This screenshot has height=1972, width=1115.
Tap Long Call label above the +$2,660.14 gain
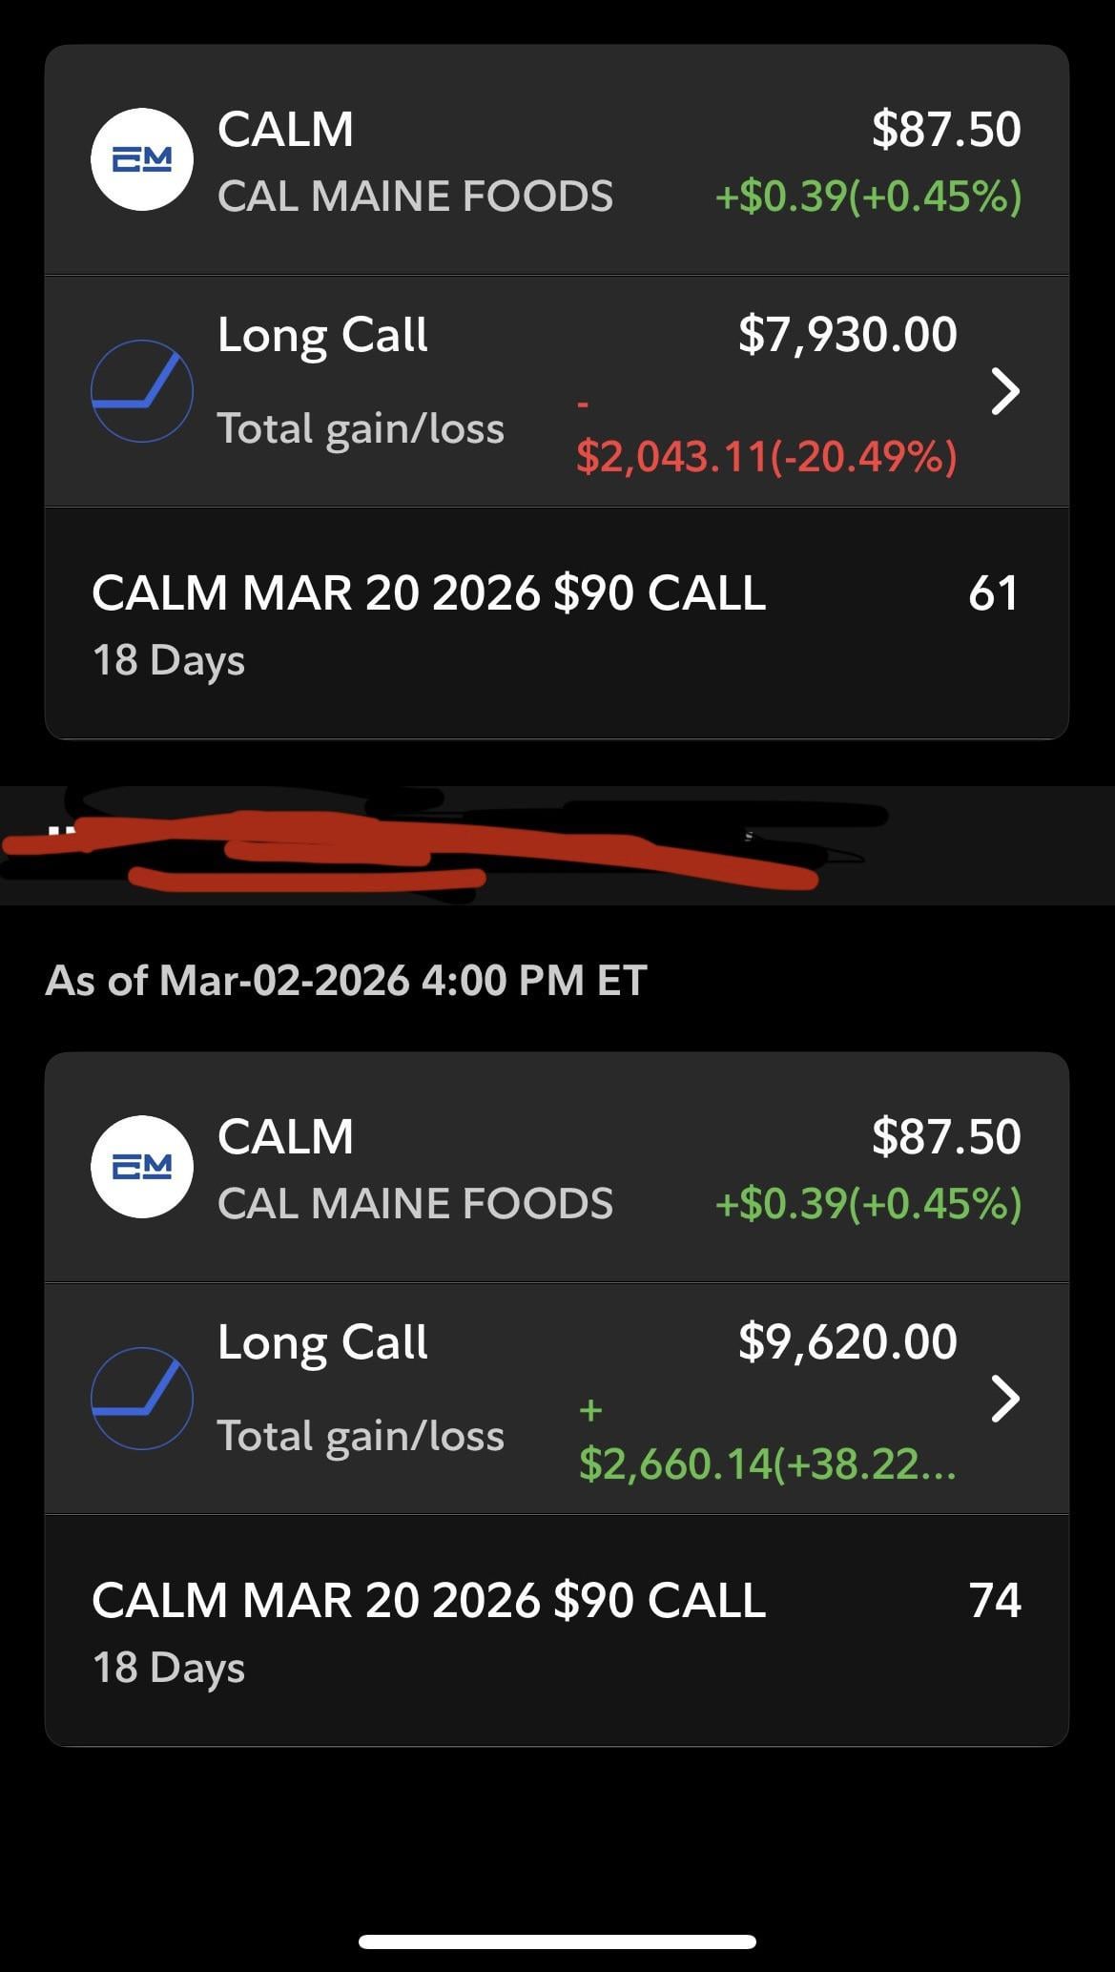pos(322,1342)
